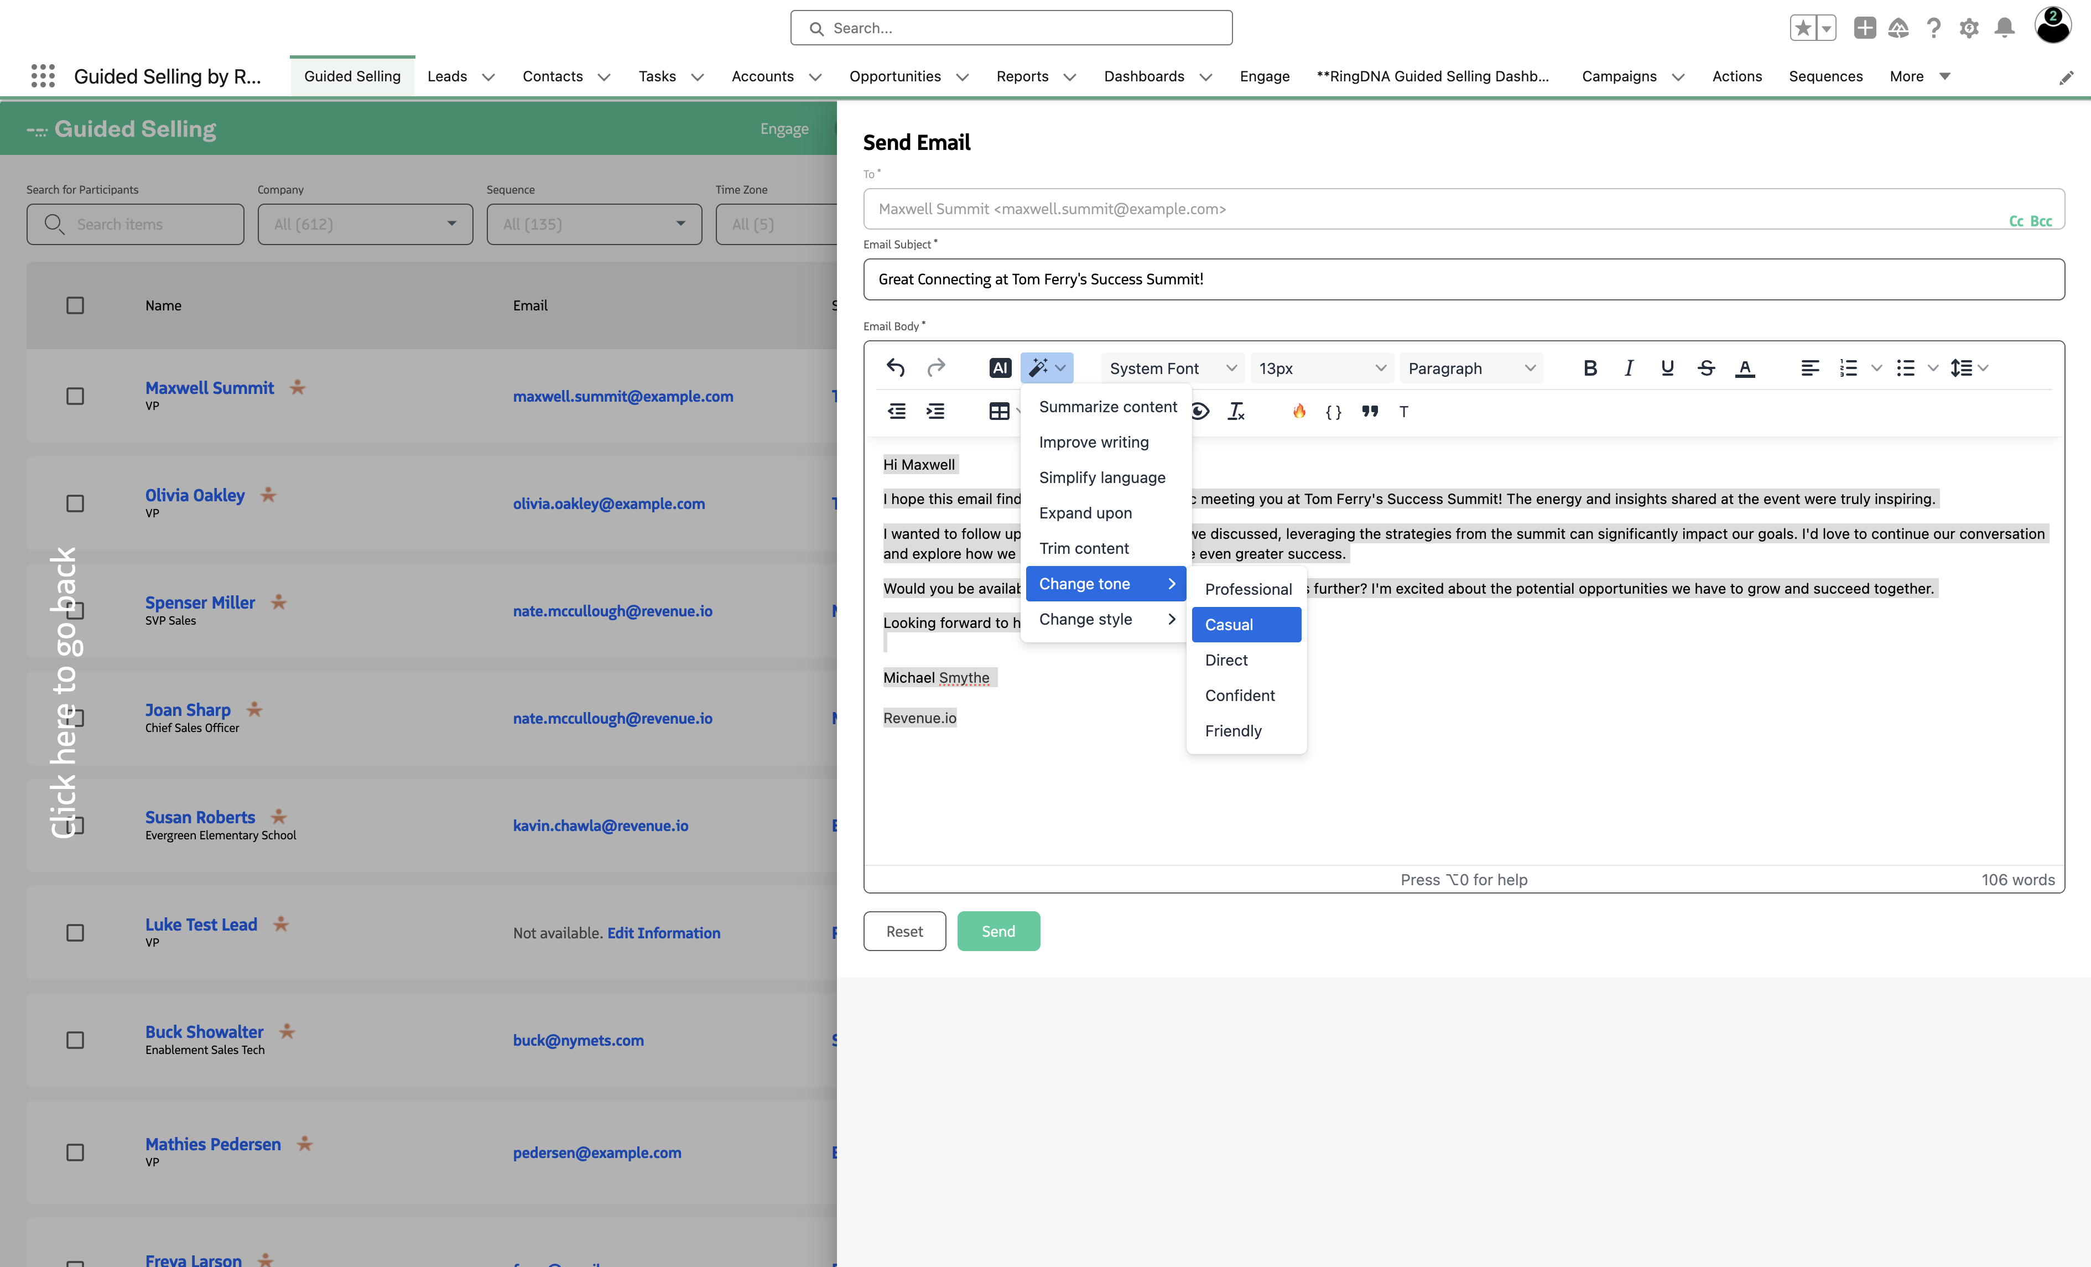
Task: Check Salesforce notifications bell
Action: point(2005,27)
